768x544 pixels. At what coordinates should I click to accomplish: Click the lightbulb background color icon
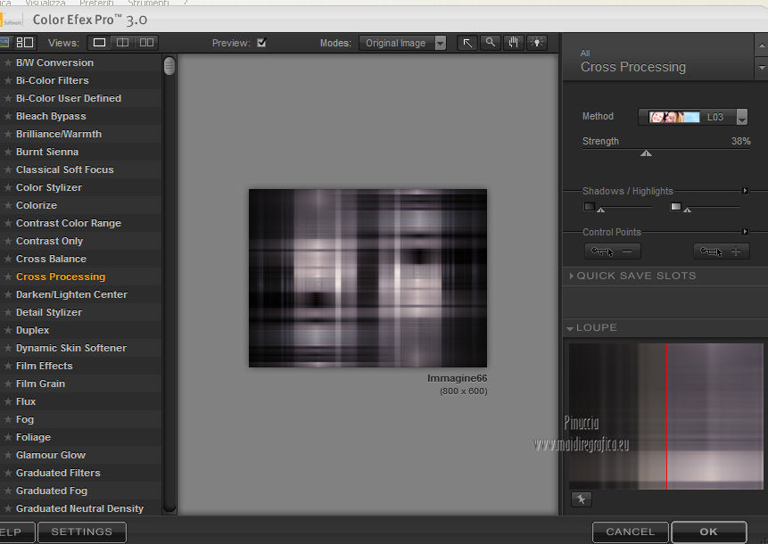(536, 43)
